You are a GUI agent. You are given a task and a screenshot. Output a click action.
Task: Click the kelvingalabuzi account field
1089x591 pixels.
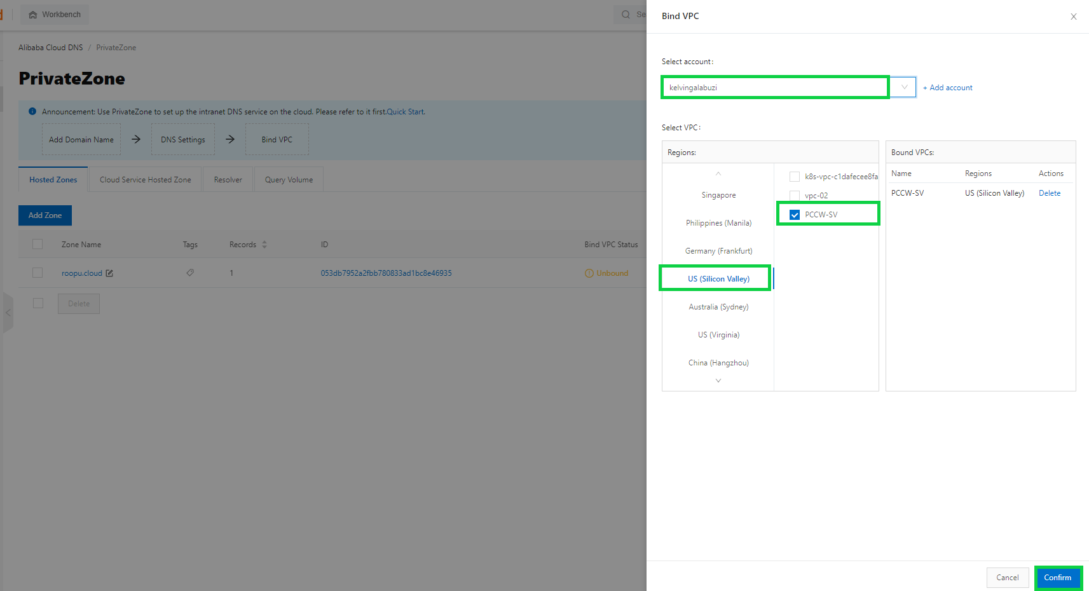click(776, 87)
